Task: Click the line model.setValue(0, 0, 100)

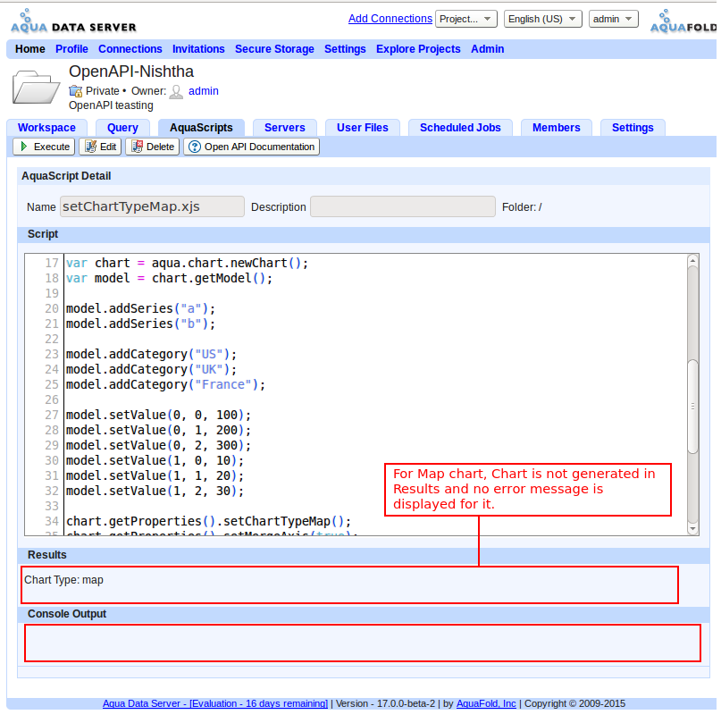Action: (x=158, y=416)
